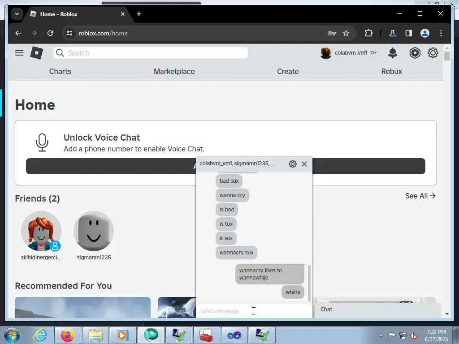The width and height of the screenshot is (459, 344).
Task: Open Chrome Labs flask icon
Action: tap(392, 33)
